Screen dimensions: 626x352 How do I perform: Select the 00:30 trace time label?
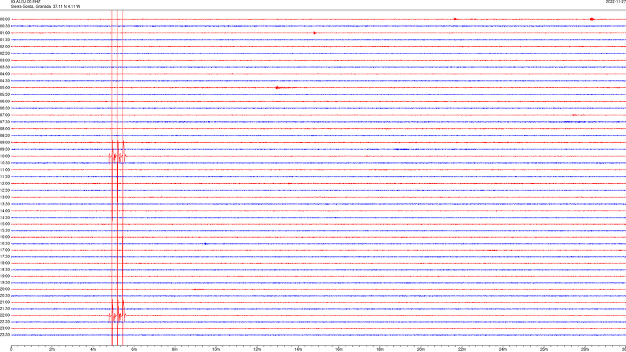pyautogui.click(x=5, y=26)
